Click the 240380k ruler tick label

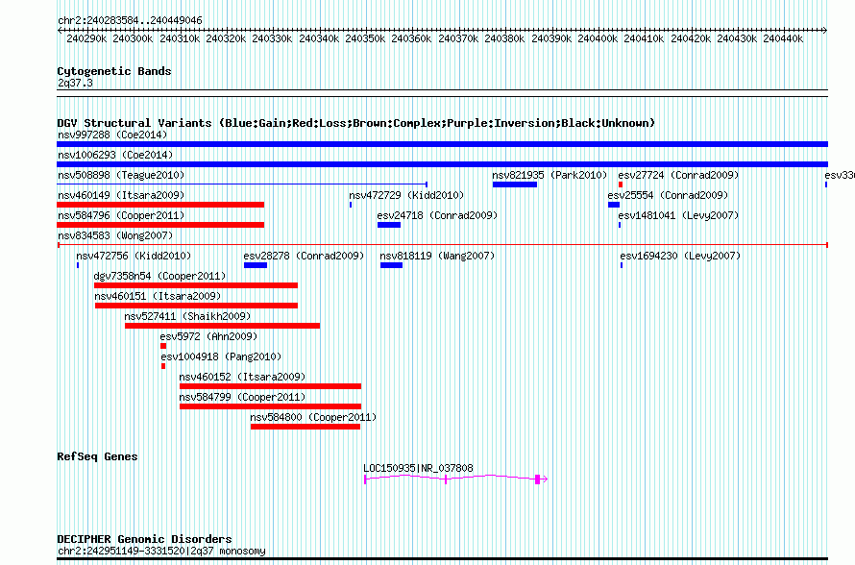[504, 38]
